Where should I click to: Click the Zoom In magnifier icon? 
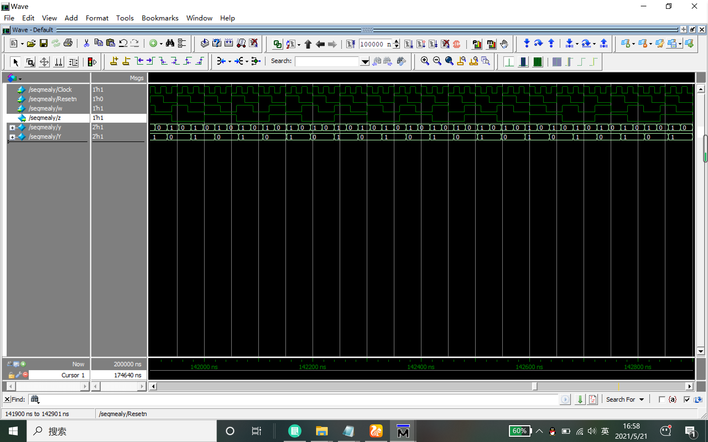(425, 61)
